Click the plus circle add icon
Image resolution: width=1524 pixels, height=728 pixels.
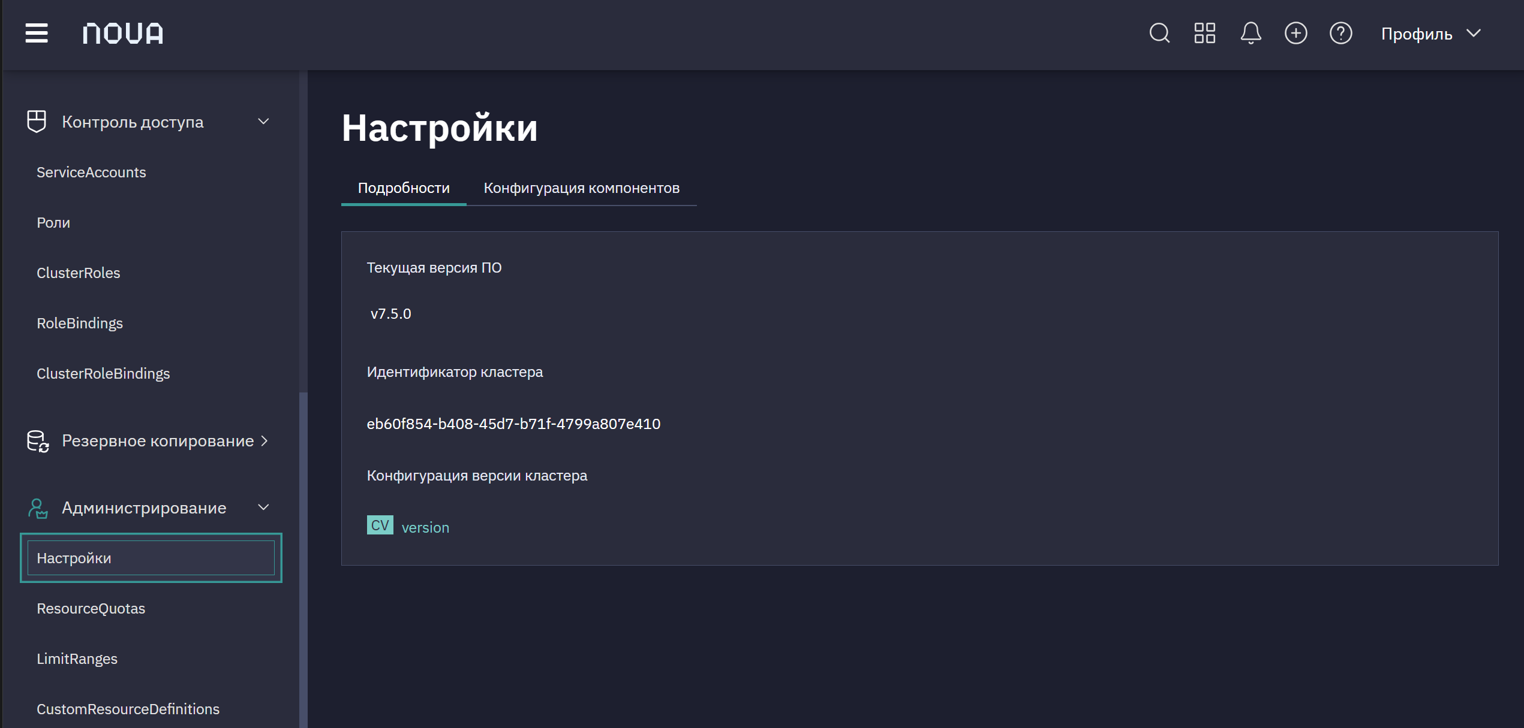tap(1295, 33)
